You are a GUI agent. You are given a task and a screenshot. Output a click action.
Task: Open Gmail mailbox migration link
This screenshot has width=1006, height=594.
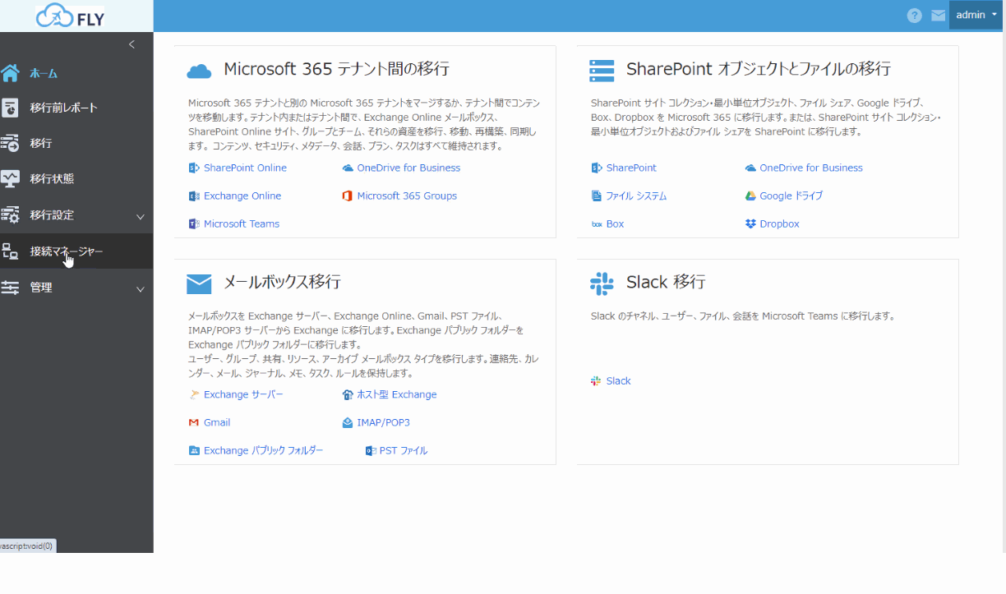pyautogui.click(x=217, y=422)
